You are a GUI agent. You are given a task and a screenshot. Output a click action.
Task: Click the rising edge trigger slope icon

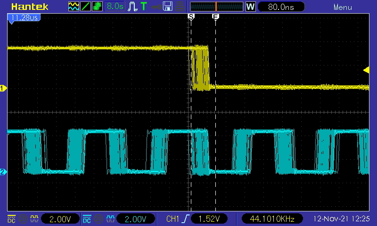point(187,219)
